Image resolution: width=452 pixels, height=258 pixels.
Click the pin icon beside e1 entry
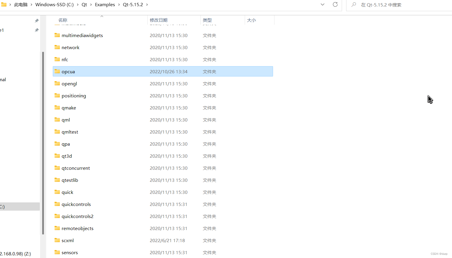pos(37,30)
